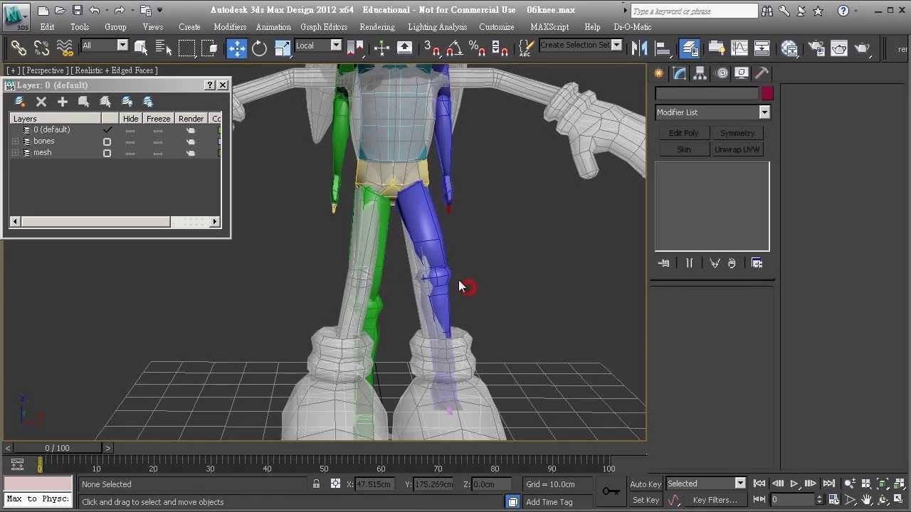The height and width of the screenshot is (512, 911).
Task: Click the Unwrap UVW button
Action: [737, 149]
